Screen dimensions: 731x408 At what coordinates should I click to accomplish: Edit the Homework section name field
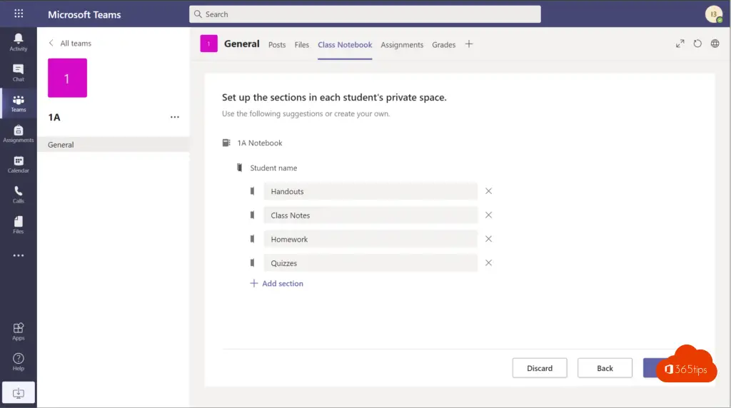click(x=370, y=239)
